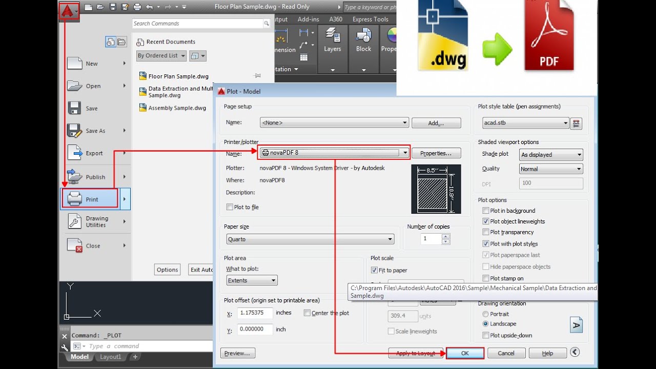Open the By Ordered List dropdown
This screenshot has height=369, width=656.
point(161,55)
